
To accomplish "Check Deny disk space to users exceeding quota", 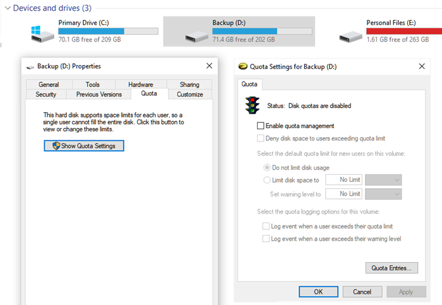I will point(260,138).
